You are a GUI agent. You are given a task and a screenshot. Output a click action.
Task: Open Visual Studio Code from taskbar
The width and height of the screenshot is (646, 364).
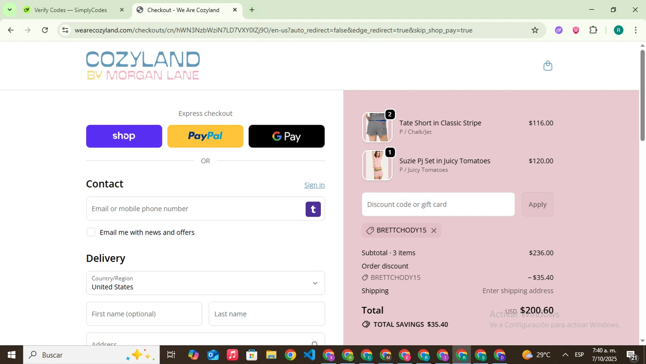coord(309,355)
